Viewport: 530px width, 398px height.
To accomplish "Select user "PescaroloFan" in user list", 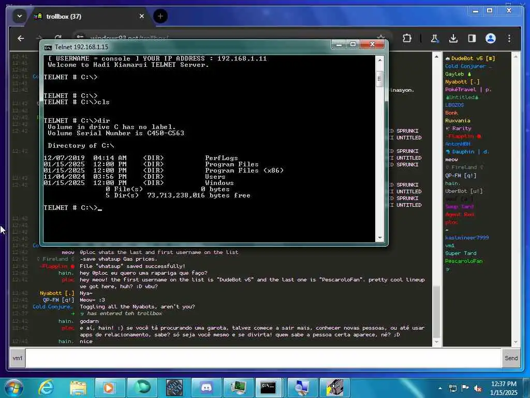I will point(464,261).
